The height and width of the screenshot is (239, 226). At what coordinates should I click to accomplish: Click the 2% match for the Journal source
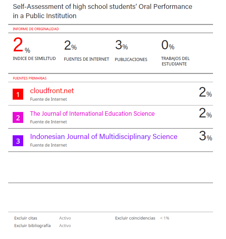pos(205,113)
